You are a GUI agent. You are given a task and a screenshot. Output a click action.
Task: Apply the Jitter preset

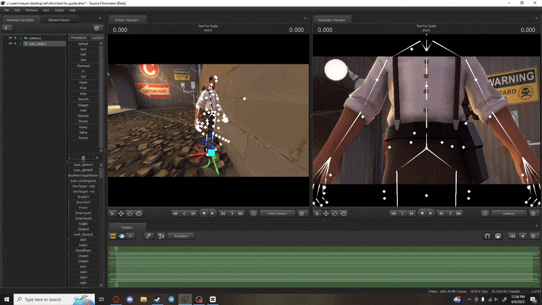(83, 94)
